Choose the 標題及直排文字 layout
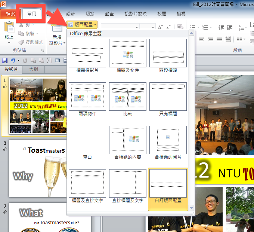Image resolution: width=254 pixels, height=232 pixels. click(87, 186)
